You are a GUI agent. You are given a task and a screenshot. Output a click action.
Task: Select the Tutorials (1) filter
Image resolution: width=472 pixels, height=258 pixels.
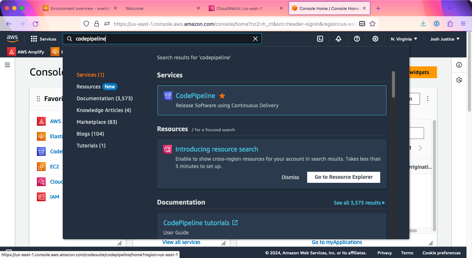click(x=91, y=146)
